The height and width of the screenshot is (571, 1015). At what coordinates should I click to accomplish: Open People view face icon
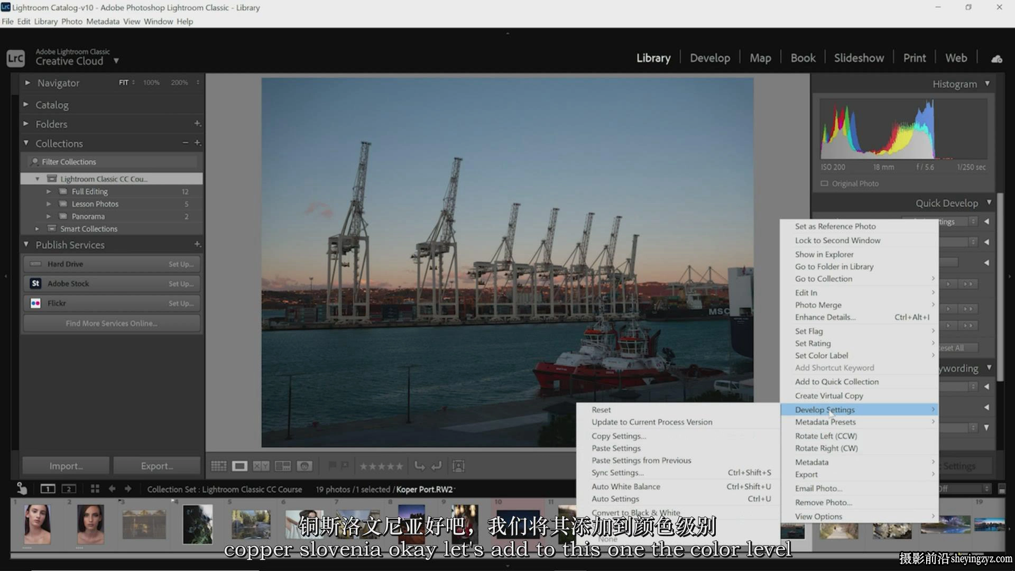304,466
